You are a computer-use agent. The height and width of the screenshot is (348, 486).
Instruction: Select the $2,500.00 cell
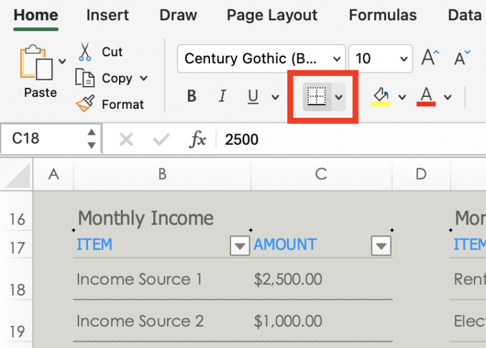321,279
